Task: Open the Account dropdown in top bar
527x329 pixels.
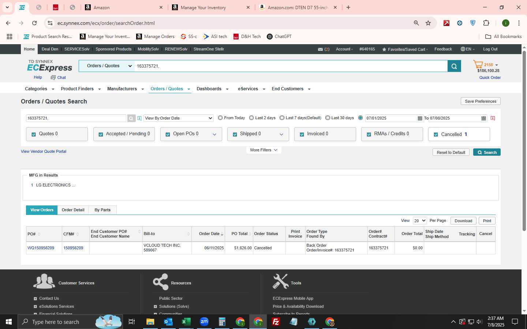Action: coord(344,49)
